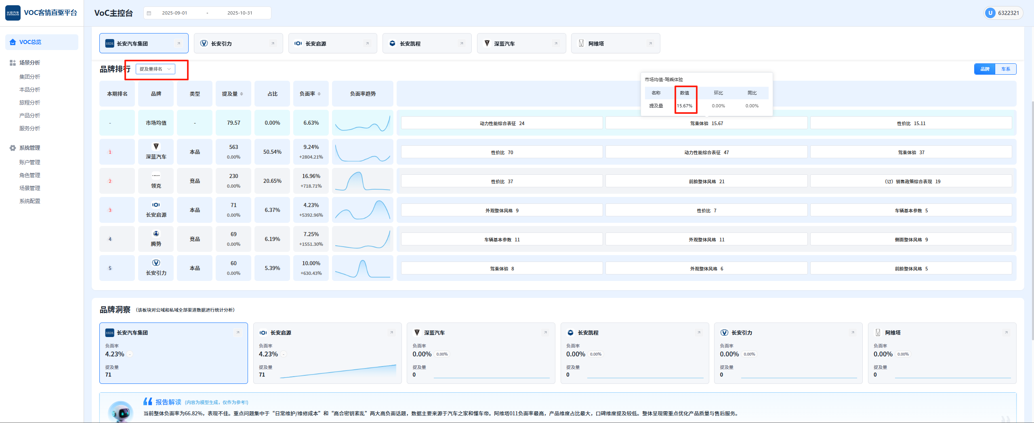
Task: Click the arrow icon on 阿维塔 top card
Action: [x=650, y=44]
